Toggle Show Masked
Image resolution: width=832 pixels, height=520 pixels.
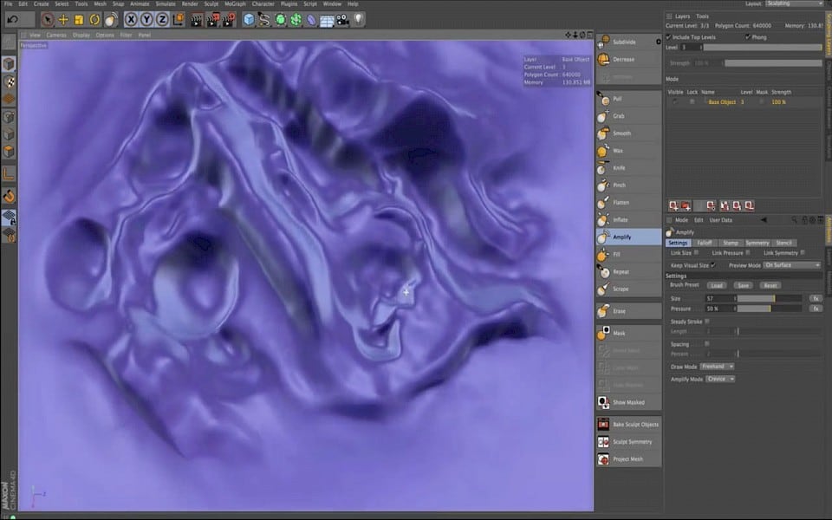point(629,402)
